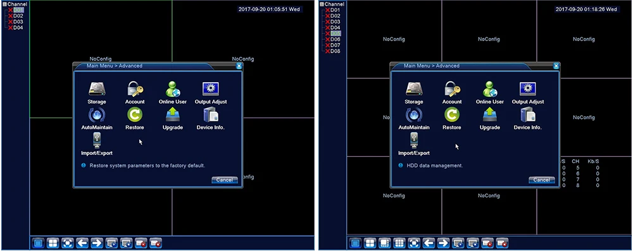
Task: Select channel D02 in the right screen tree
Action: point(335,16)
